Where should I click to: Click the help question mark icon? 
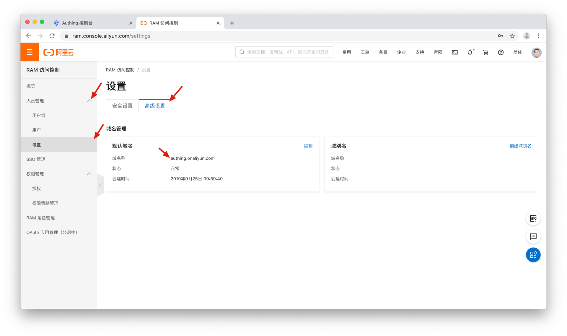pyautogui.click(x=501, y=52)
